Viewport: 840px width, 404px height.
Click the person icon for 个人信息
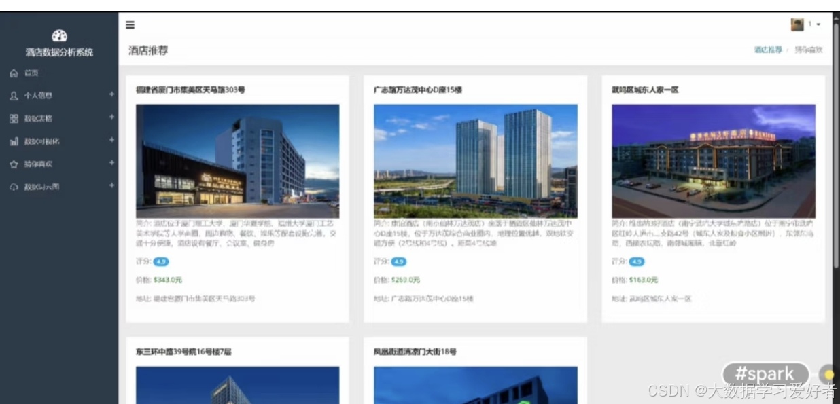pyautogui.click(x=14, y=96)
